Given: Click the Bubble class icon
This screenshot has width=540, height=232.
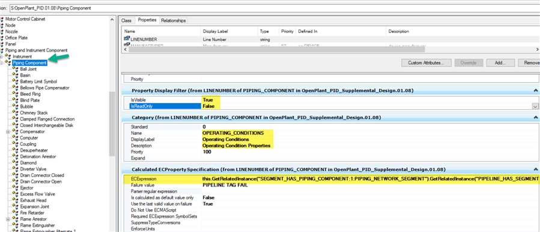Looking at the screenshot, I should click(16, 107).
